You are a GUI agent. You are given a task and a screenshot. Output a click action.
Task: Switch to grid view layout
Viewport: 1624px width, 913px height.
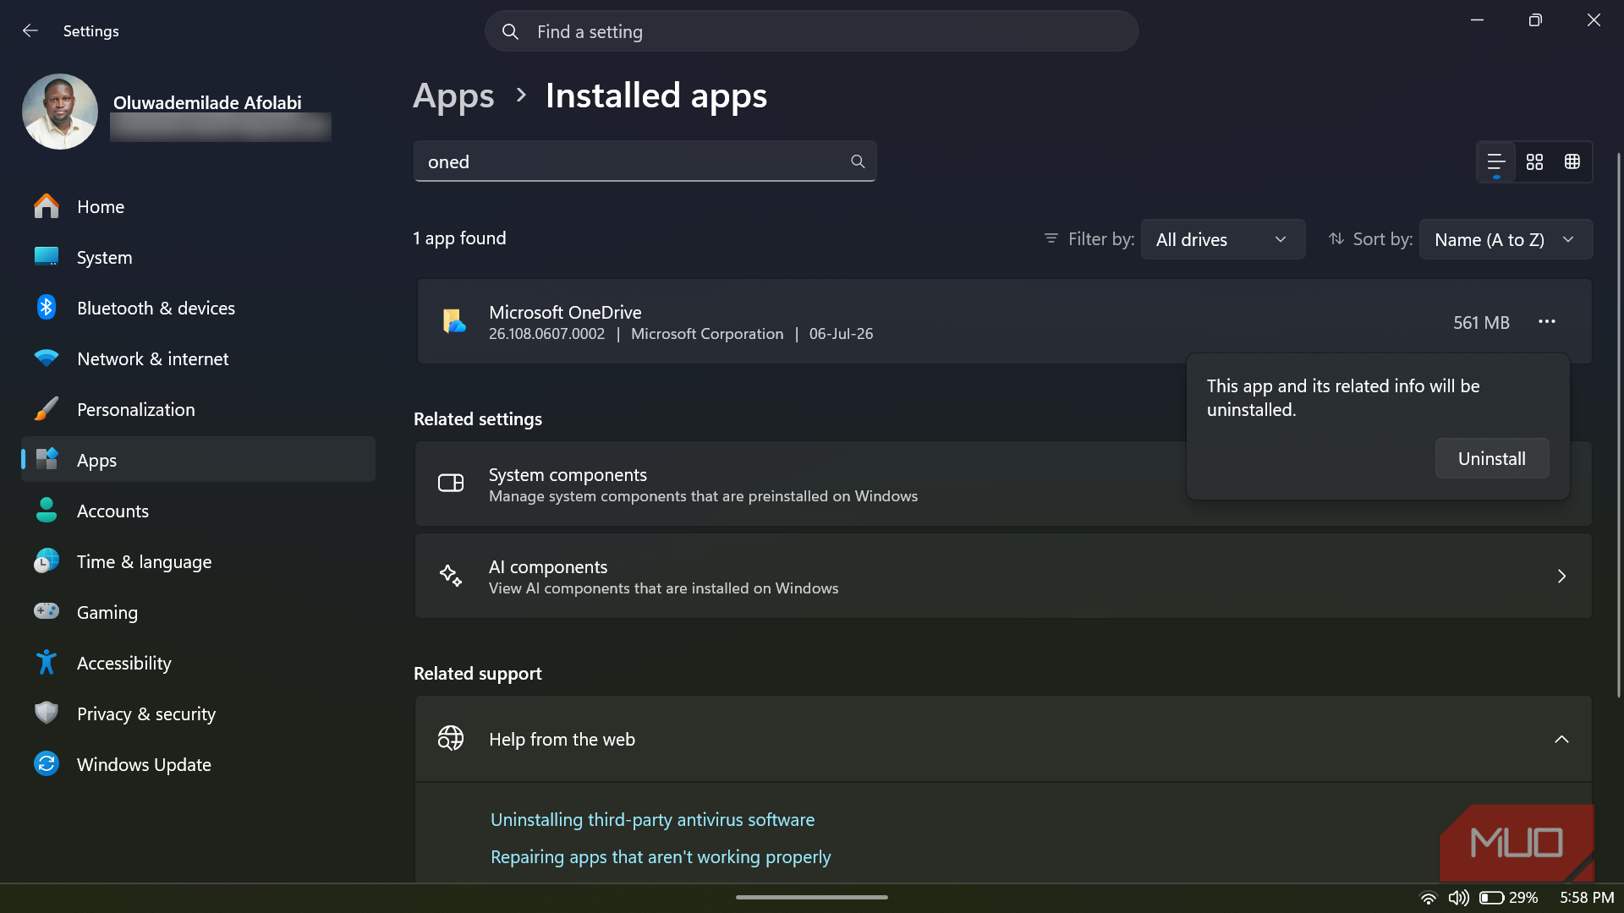coord(1534,161)
